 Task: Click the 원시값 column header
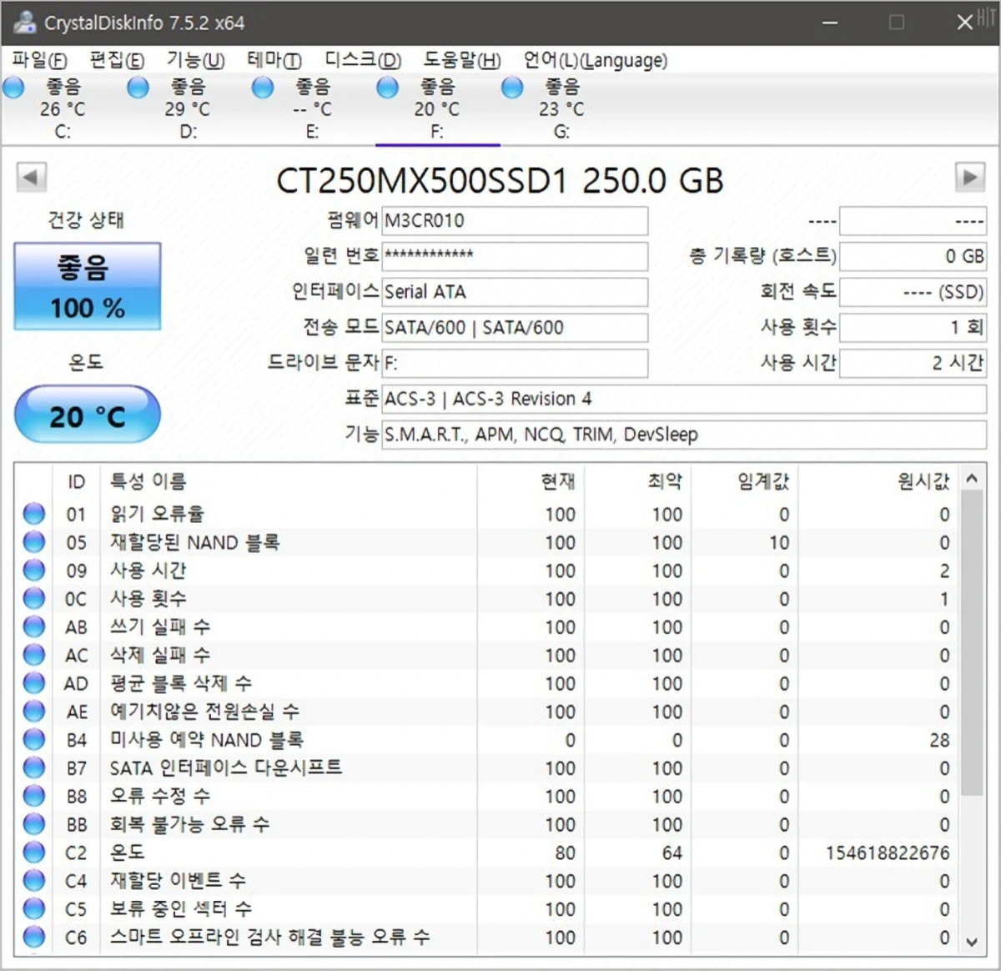click(878, 481)
